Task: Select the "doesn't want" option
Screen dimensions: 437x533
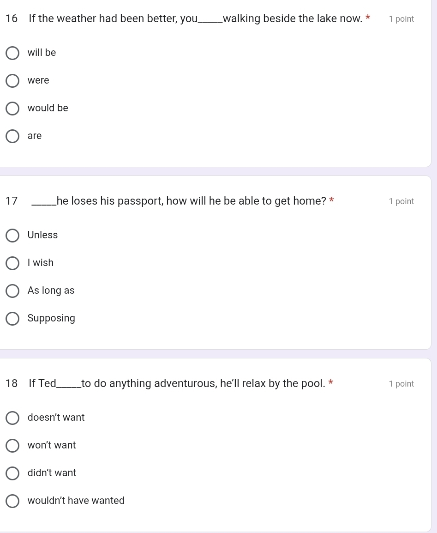Action: tap(12, 418)
